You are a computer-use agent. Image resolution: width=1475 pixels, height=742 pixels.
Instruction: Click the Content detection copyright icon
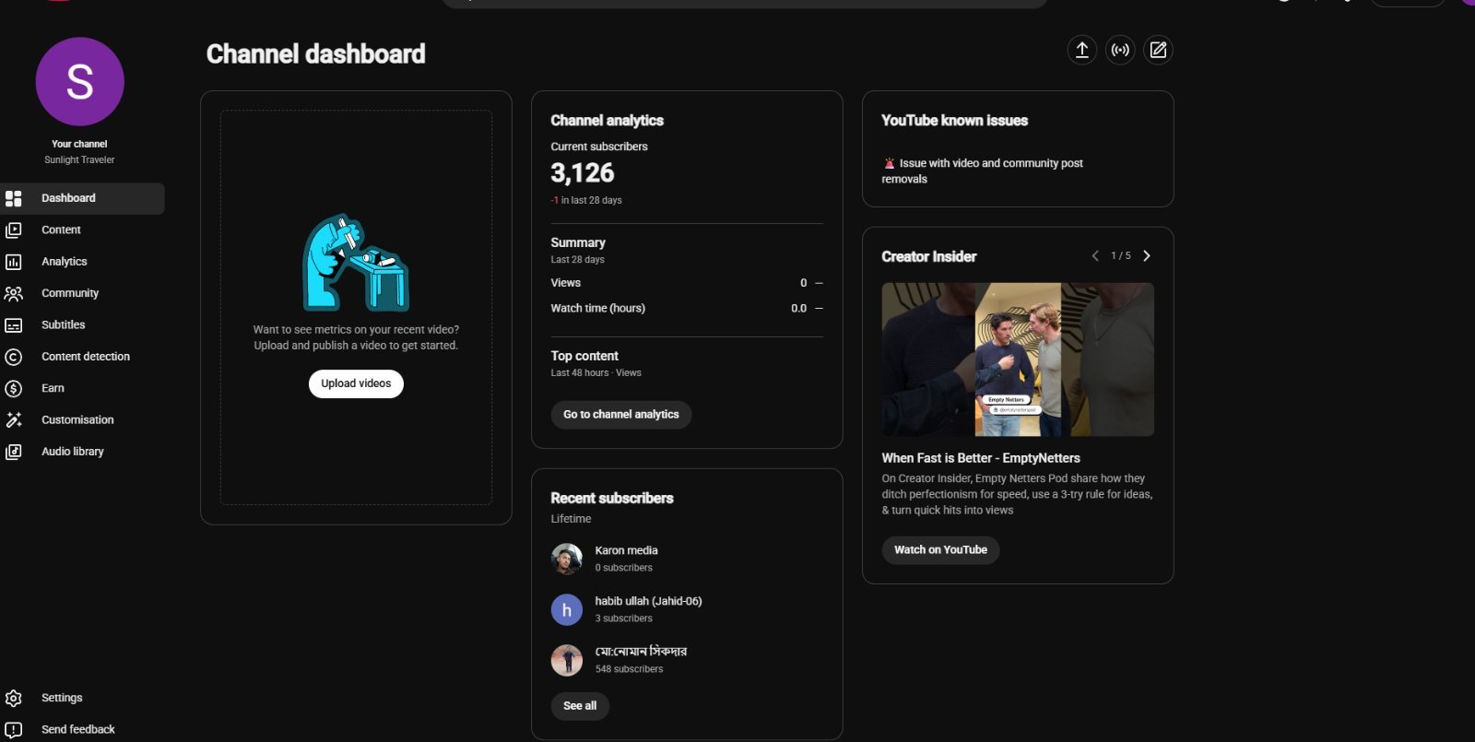coord(14,357)
